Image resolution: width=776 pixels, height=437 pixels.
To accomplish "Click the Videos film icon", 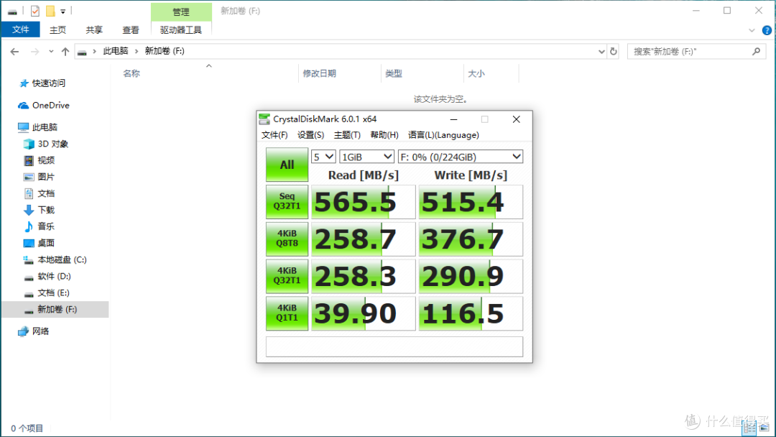I will [x=29, y=160].
